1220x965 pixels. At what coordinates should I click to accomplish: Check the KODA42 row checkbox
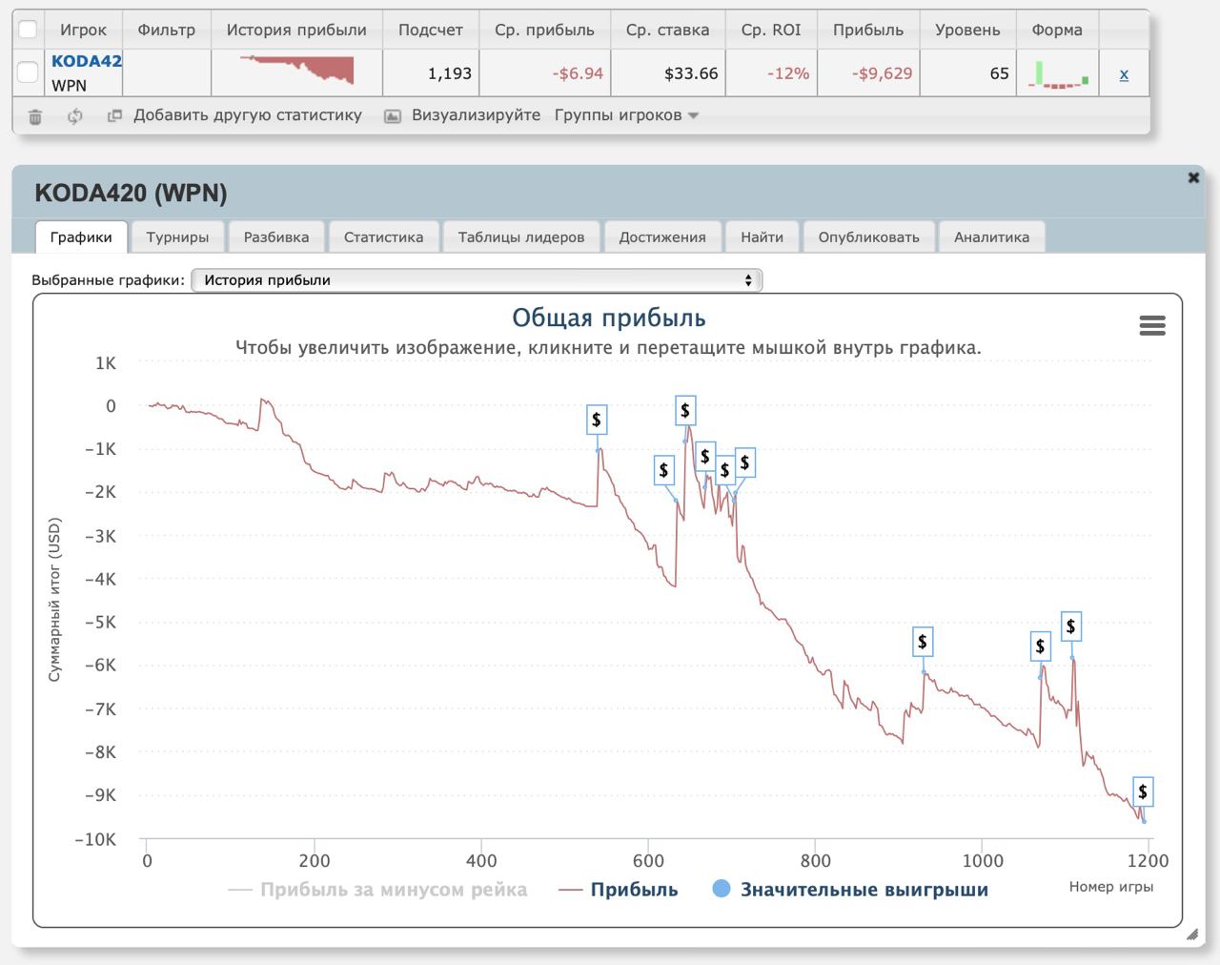[28, 72]
